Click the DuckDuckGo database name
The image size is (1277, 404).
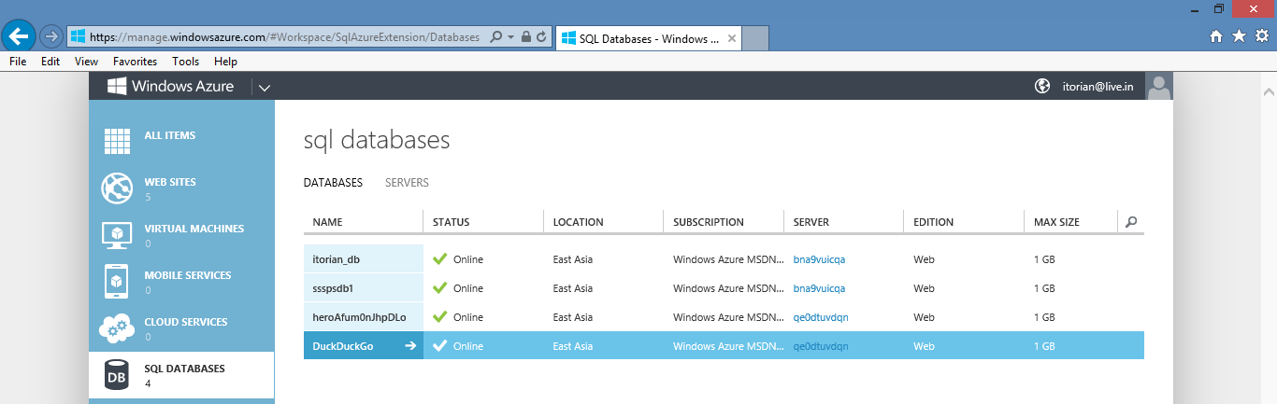tap(345, 346)
